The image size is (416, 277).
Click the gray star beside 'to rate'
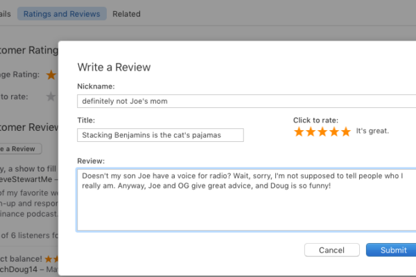click(x=51, y=97)
